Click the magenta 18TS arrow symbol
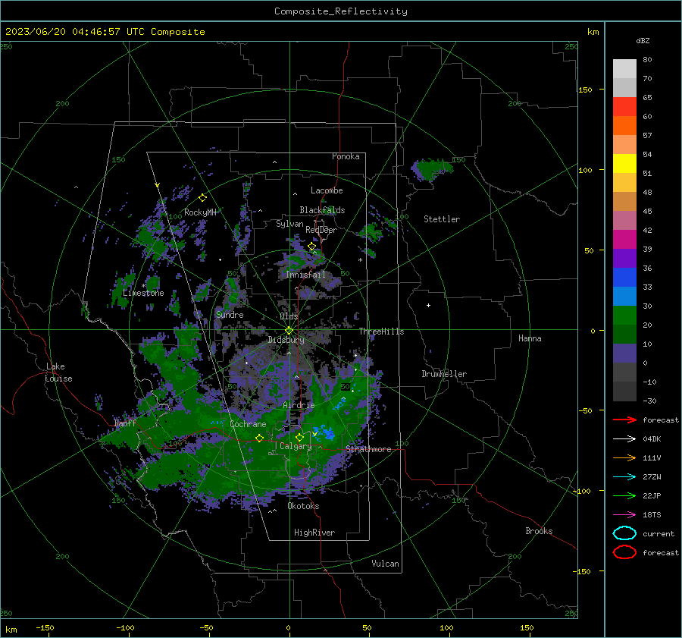Viewport: 682px width, 638px height. [x=624, y=515]
